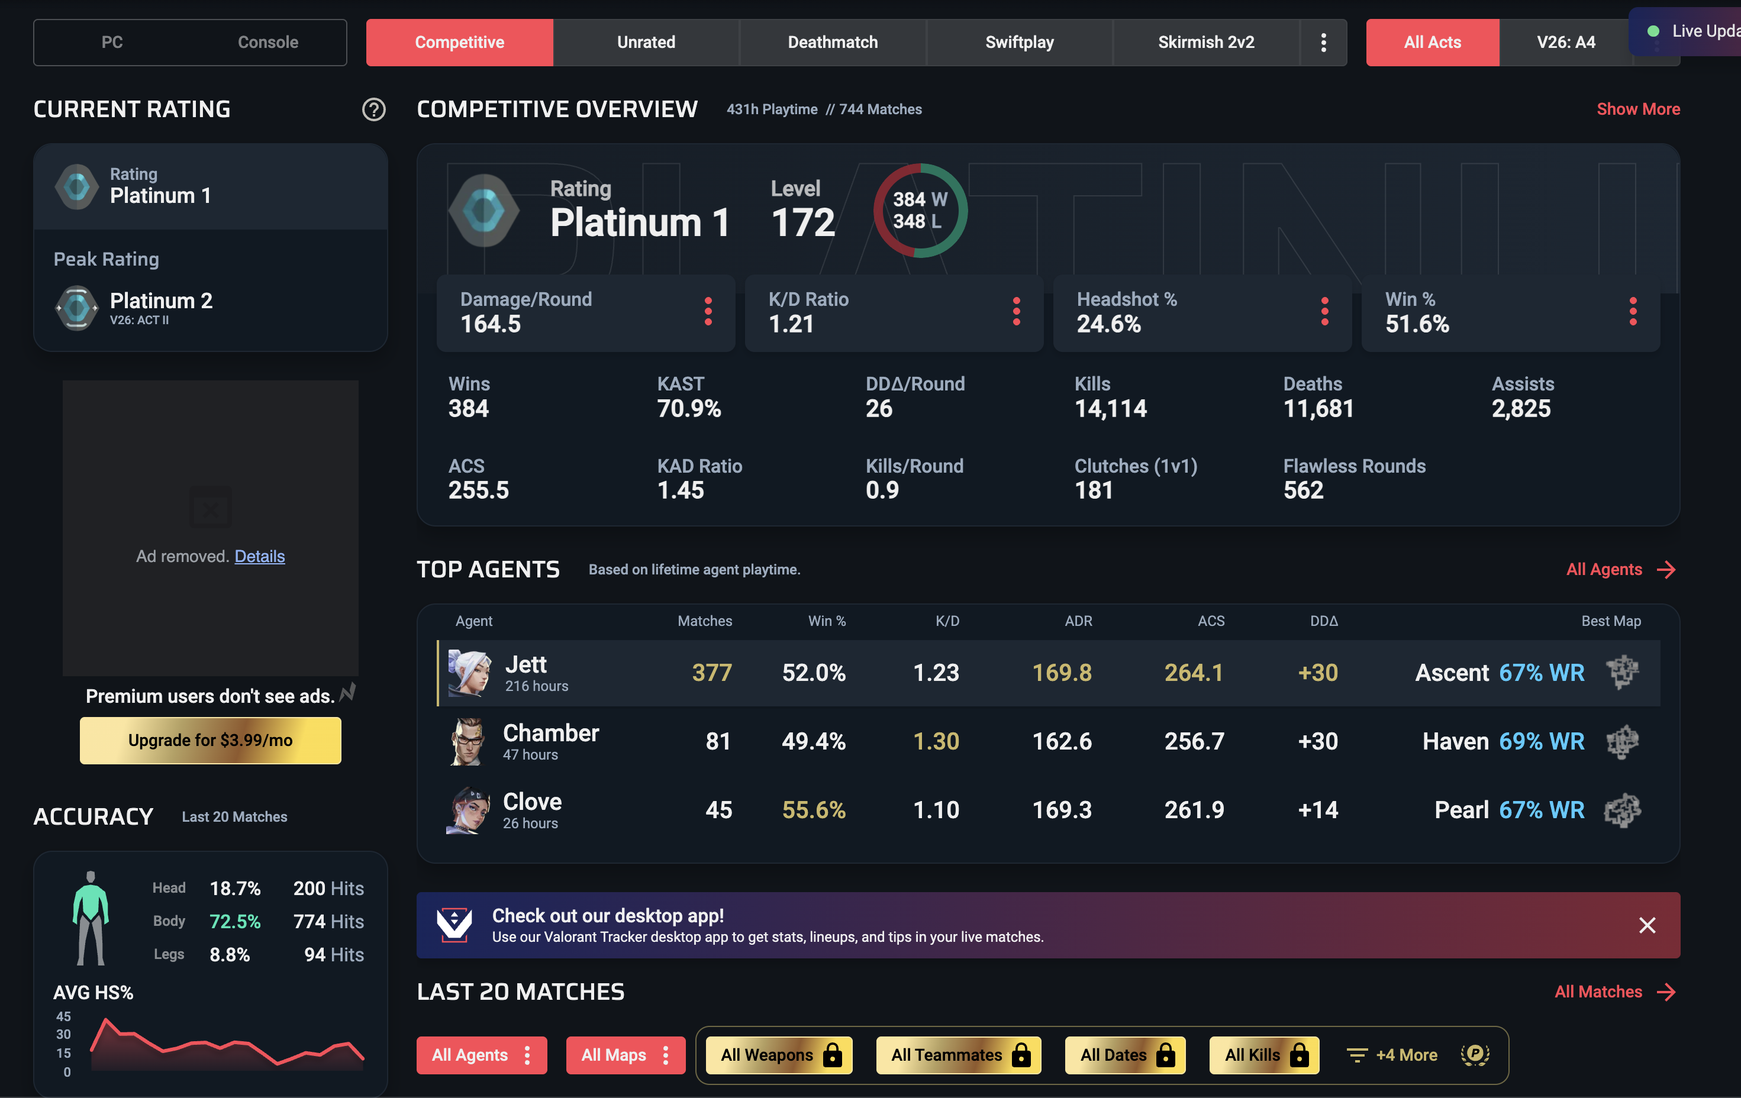The height and width of the screenshot is (1098, 1741).
Task: Click the ad removed Details link
Action: coord(260,556)
